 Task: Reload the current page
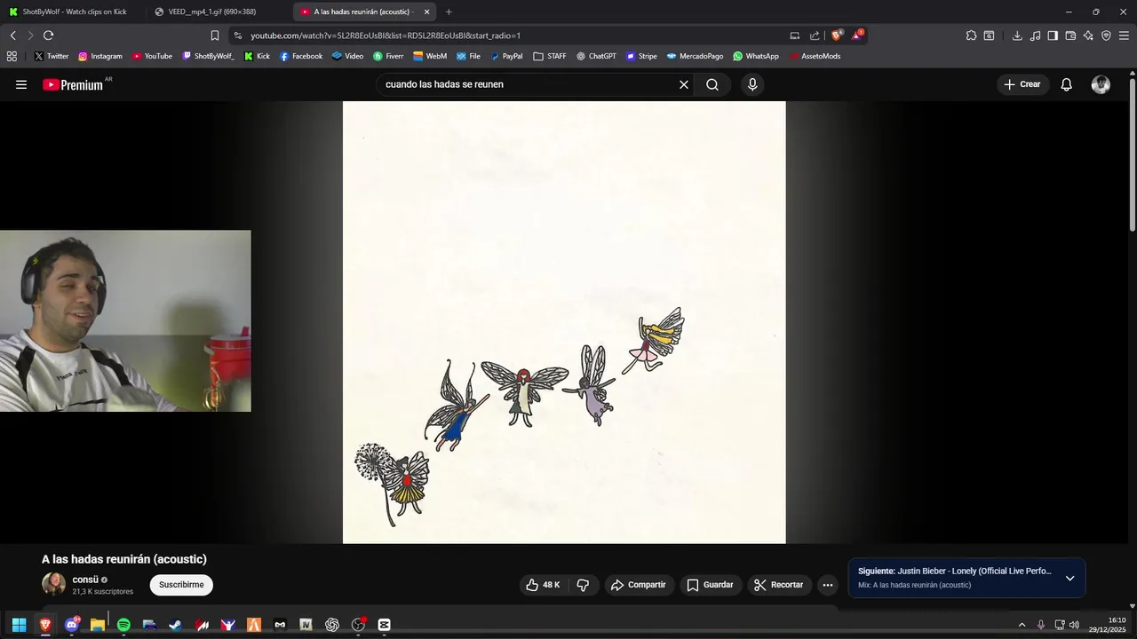tap(48, 35)
